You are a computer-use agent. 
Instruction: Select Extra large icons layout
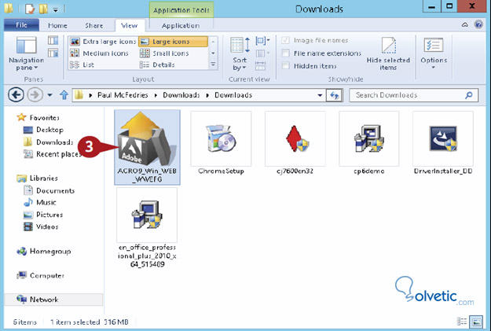[104, 42]
